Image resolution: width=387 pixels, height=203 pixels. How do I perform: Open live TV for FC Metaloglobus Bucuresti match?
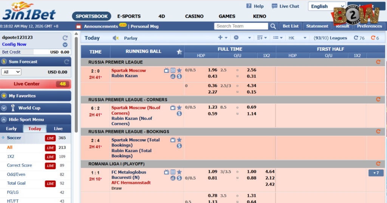coord(167,172)
